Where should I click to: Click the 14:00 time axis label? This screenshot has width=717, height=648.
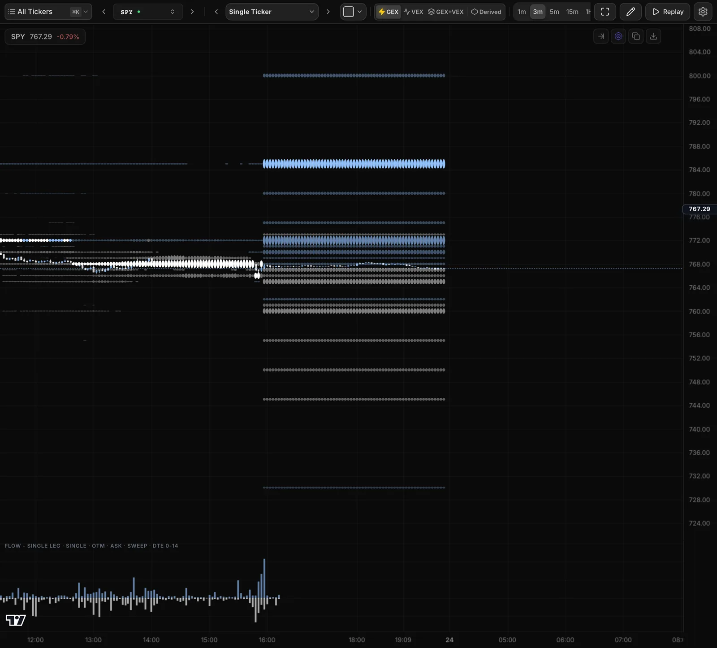[x=151, y=640]
